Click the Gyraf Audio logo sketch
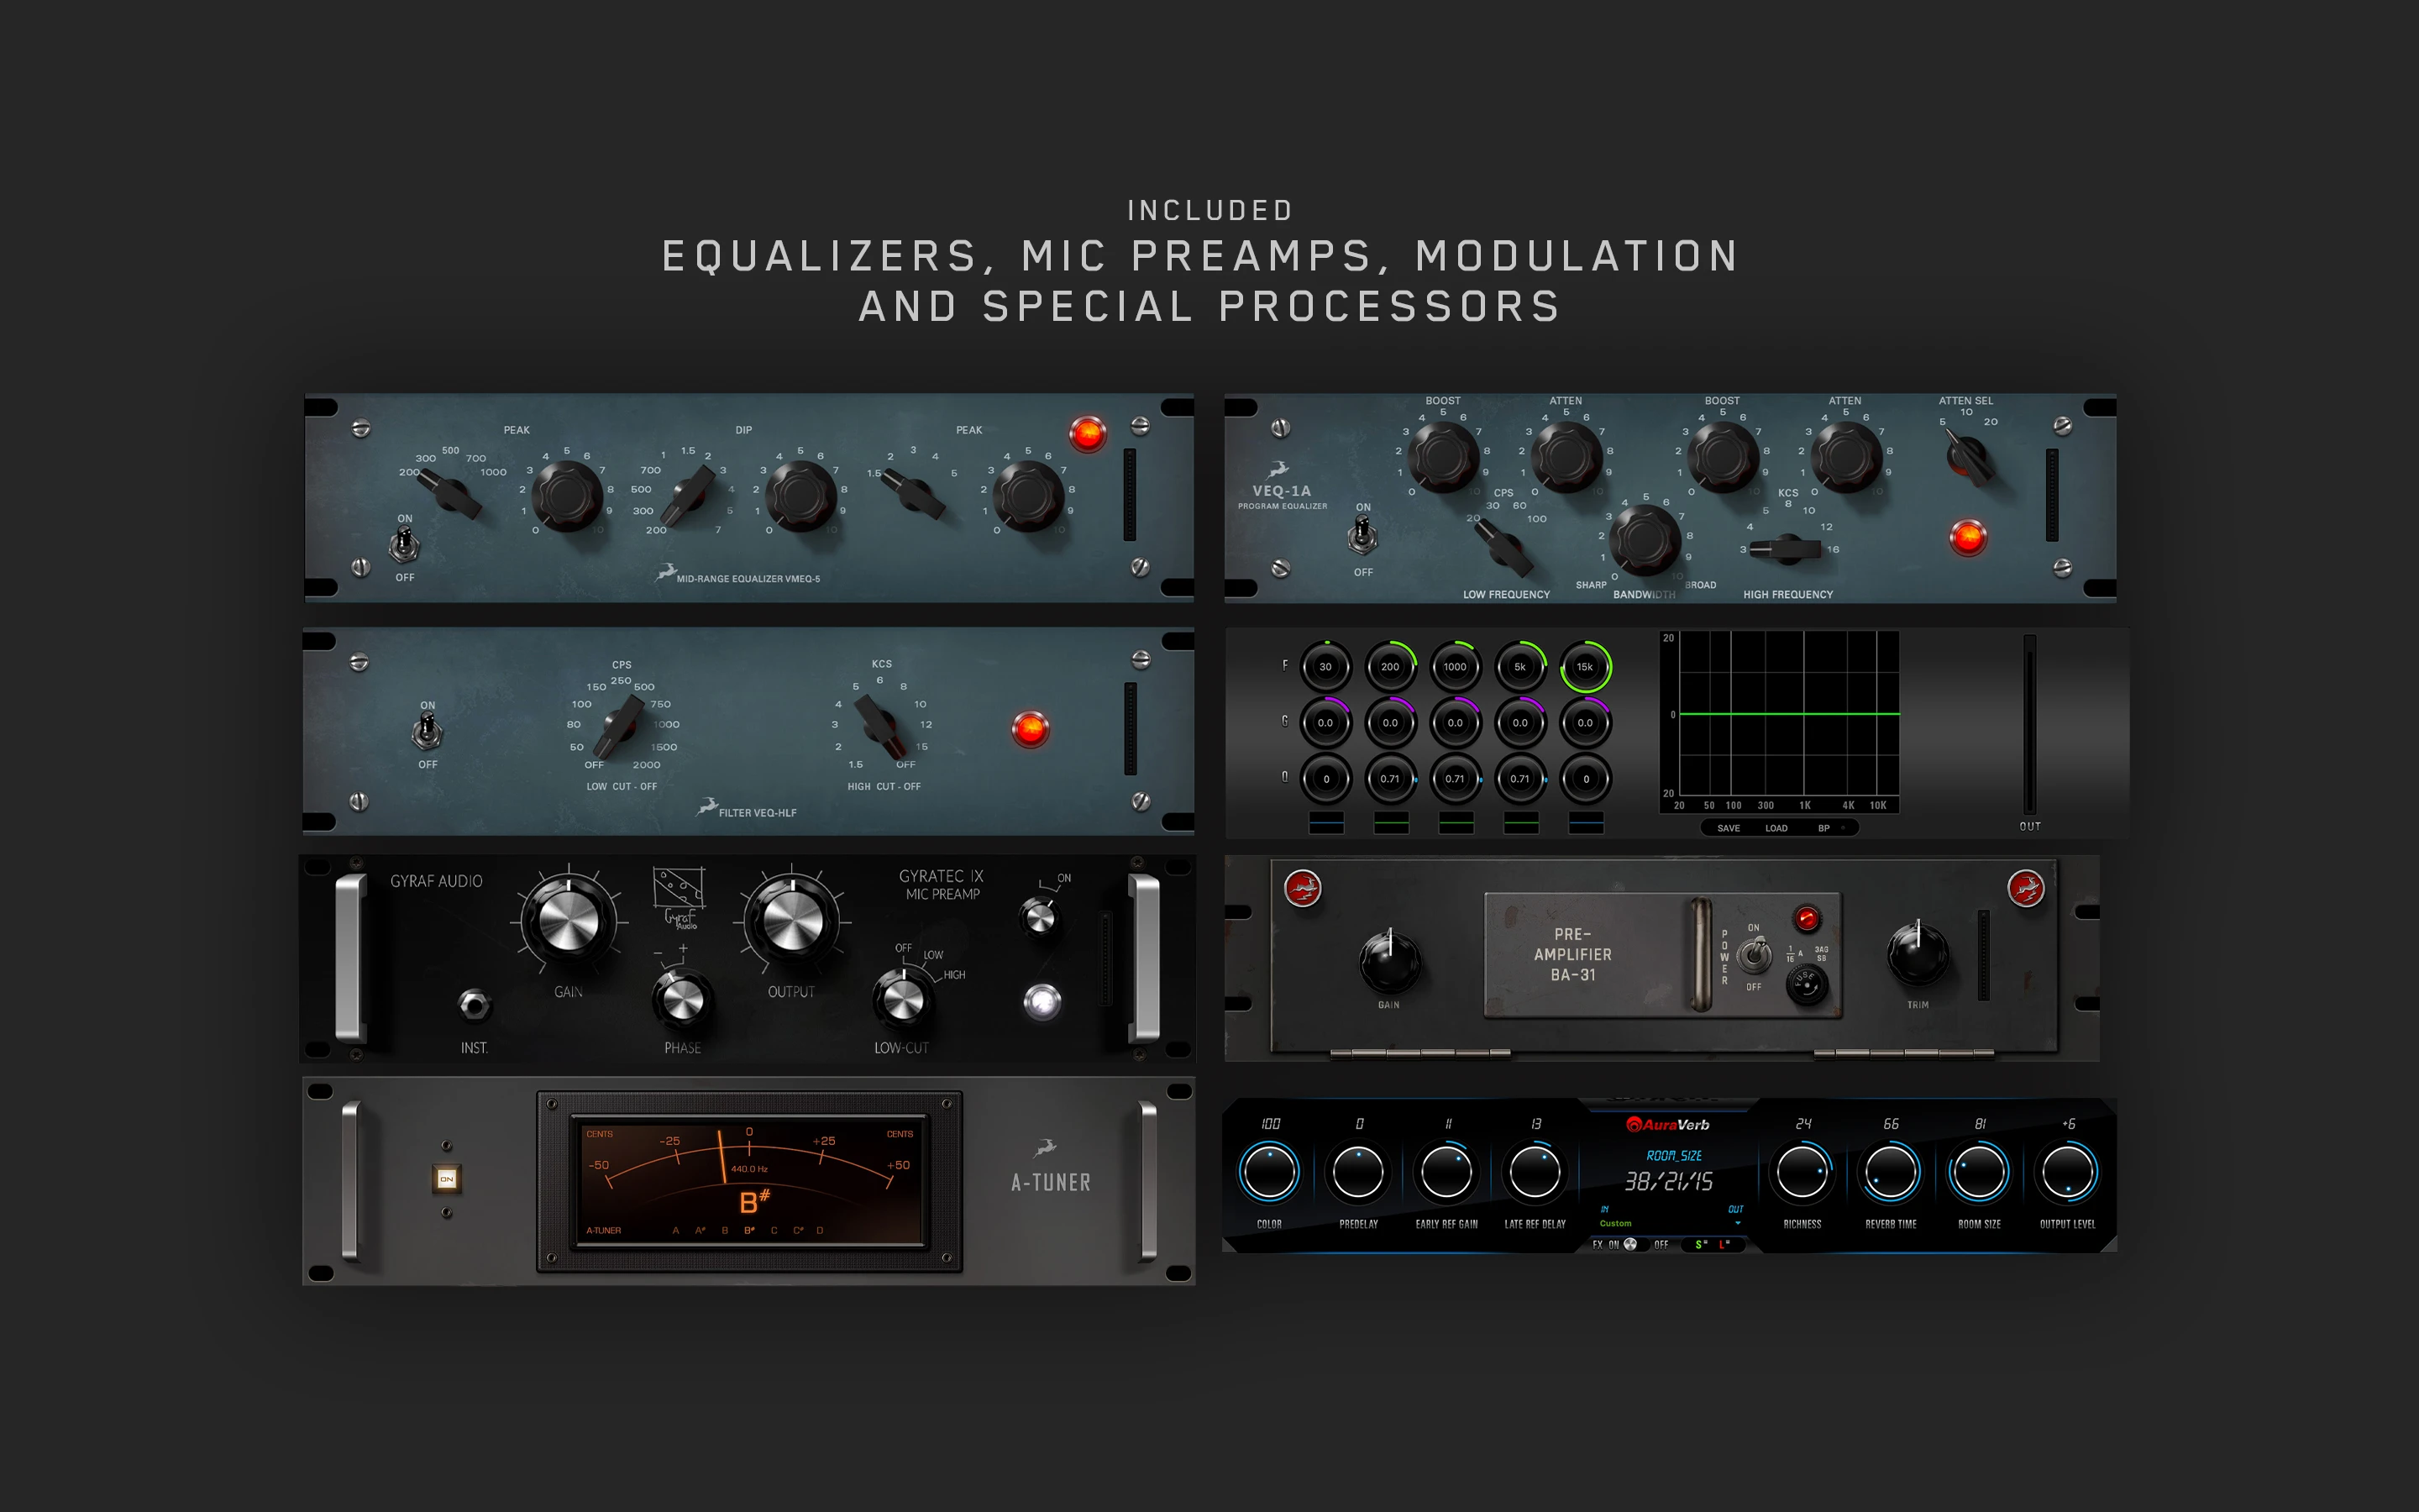Image resolution: width=2419 pixels, height=1512 pixels. point(679,896)
